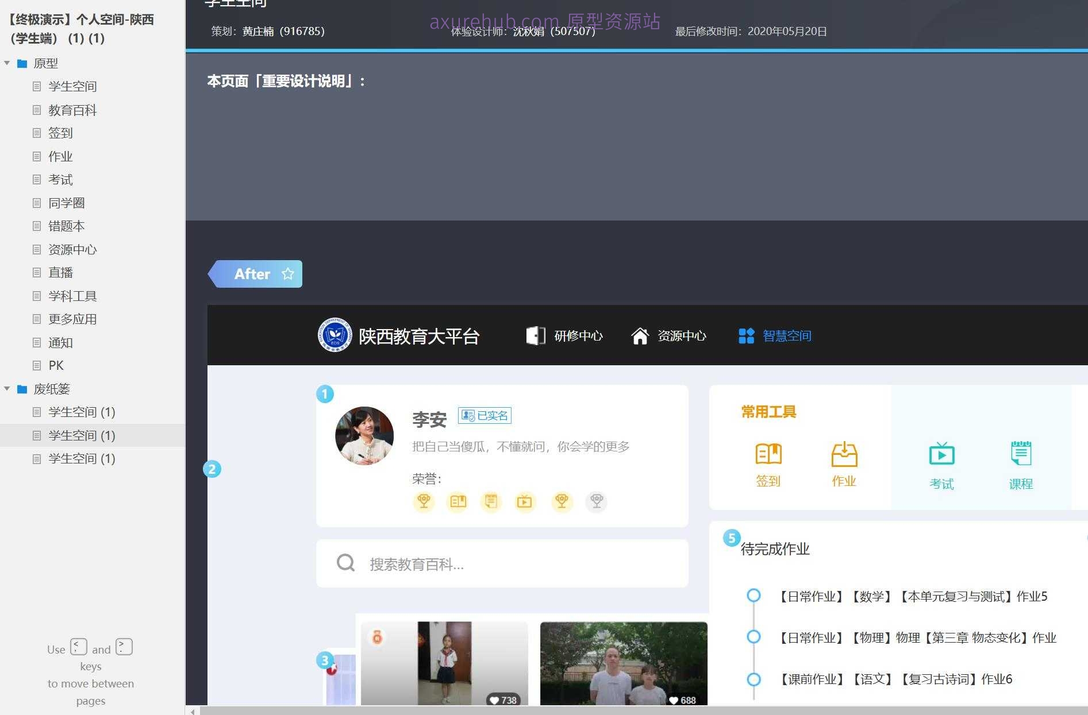The image size is (1088, 715).
Task: Collapse the 原型 folder in sidebar
Action: [7, 64]
